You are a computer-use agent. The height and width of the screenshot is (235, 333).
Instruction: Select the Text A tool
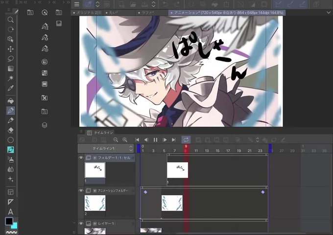pyautogui.click(x=10, y=211)
